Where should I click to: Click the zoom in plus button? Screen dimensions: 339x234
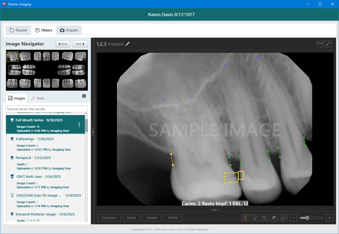(x=329, y=218)
